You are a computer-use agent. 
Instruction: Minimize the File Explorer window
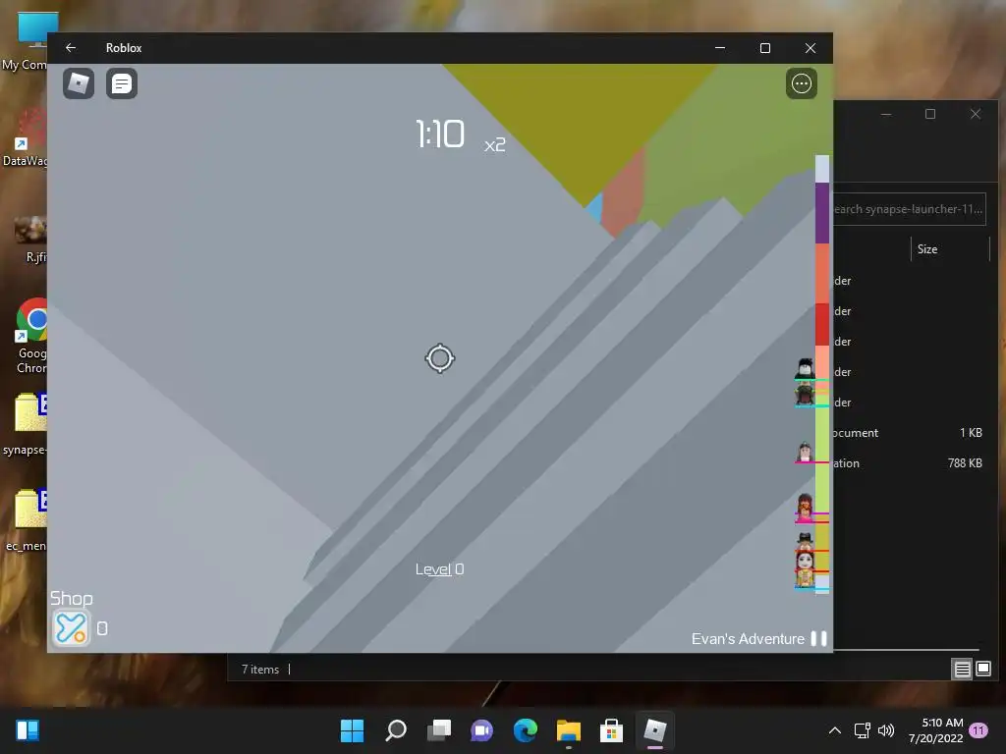pyautogui.click(x=886, y=114)
